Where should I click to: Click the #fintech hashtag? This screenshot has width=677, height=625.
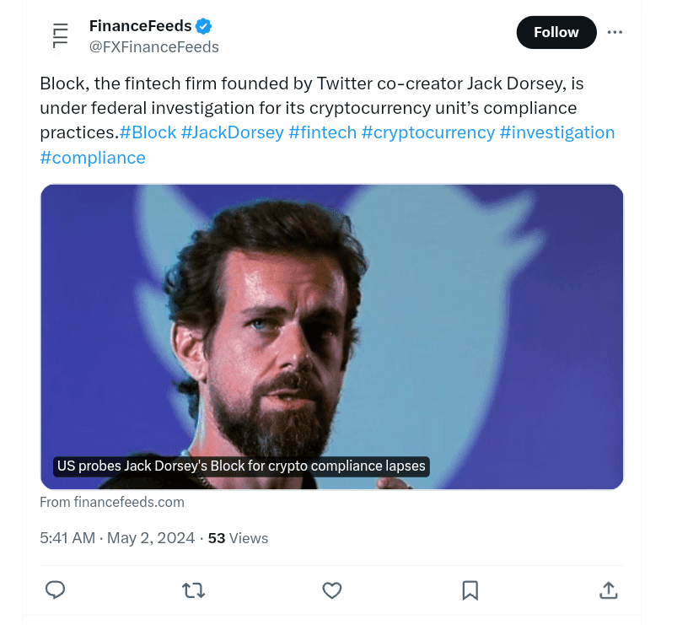(322, 132)
